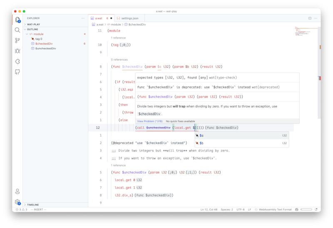Open the Run and Debug view
Viewport: 333px width, 228px height.
coord(17,51)
